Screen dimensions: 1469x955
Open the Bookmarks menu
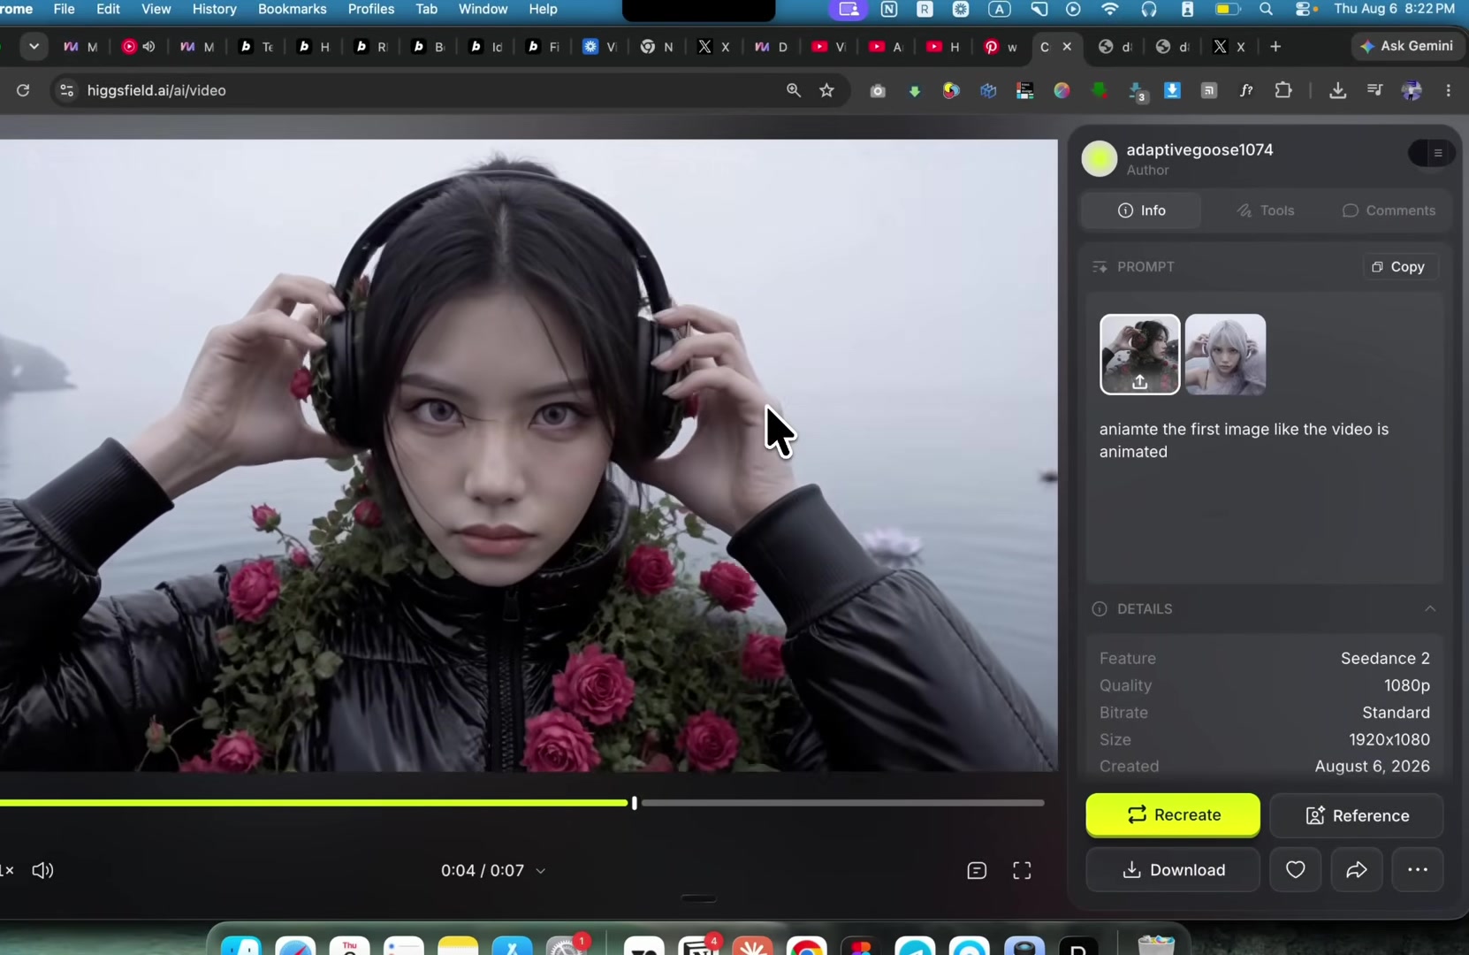tap(292, 9)
